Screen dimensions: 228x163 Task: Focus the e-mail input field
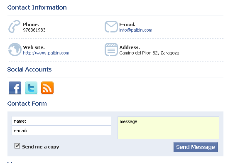[x=61, y=131]
